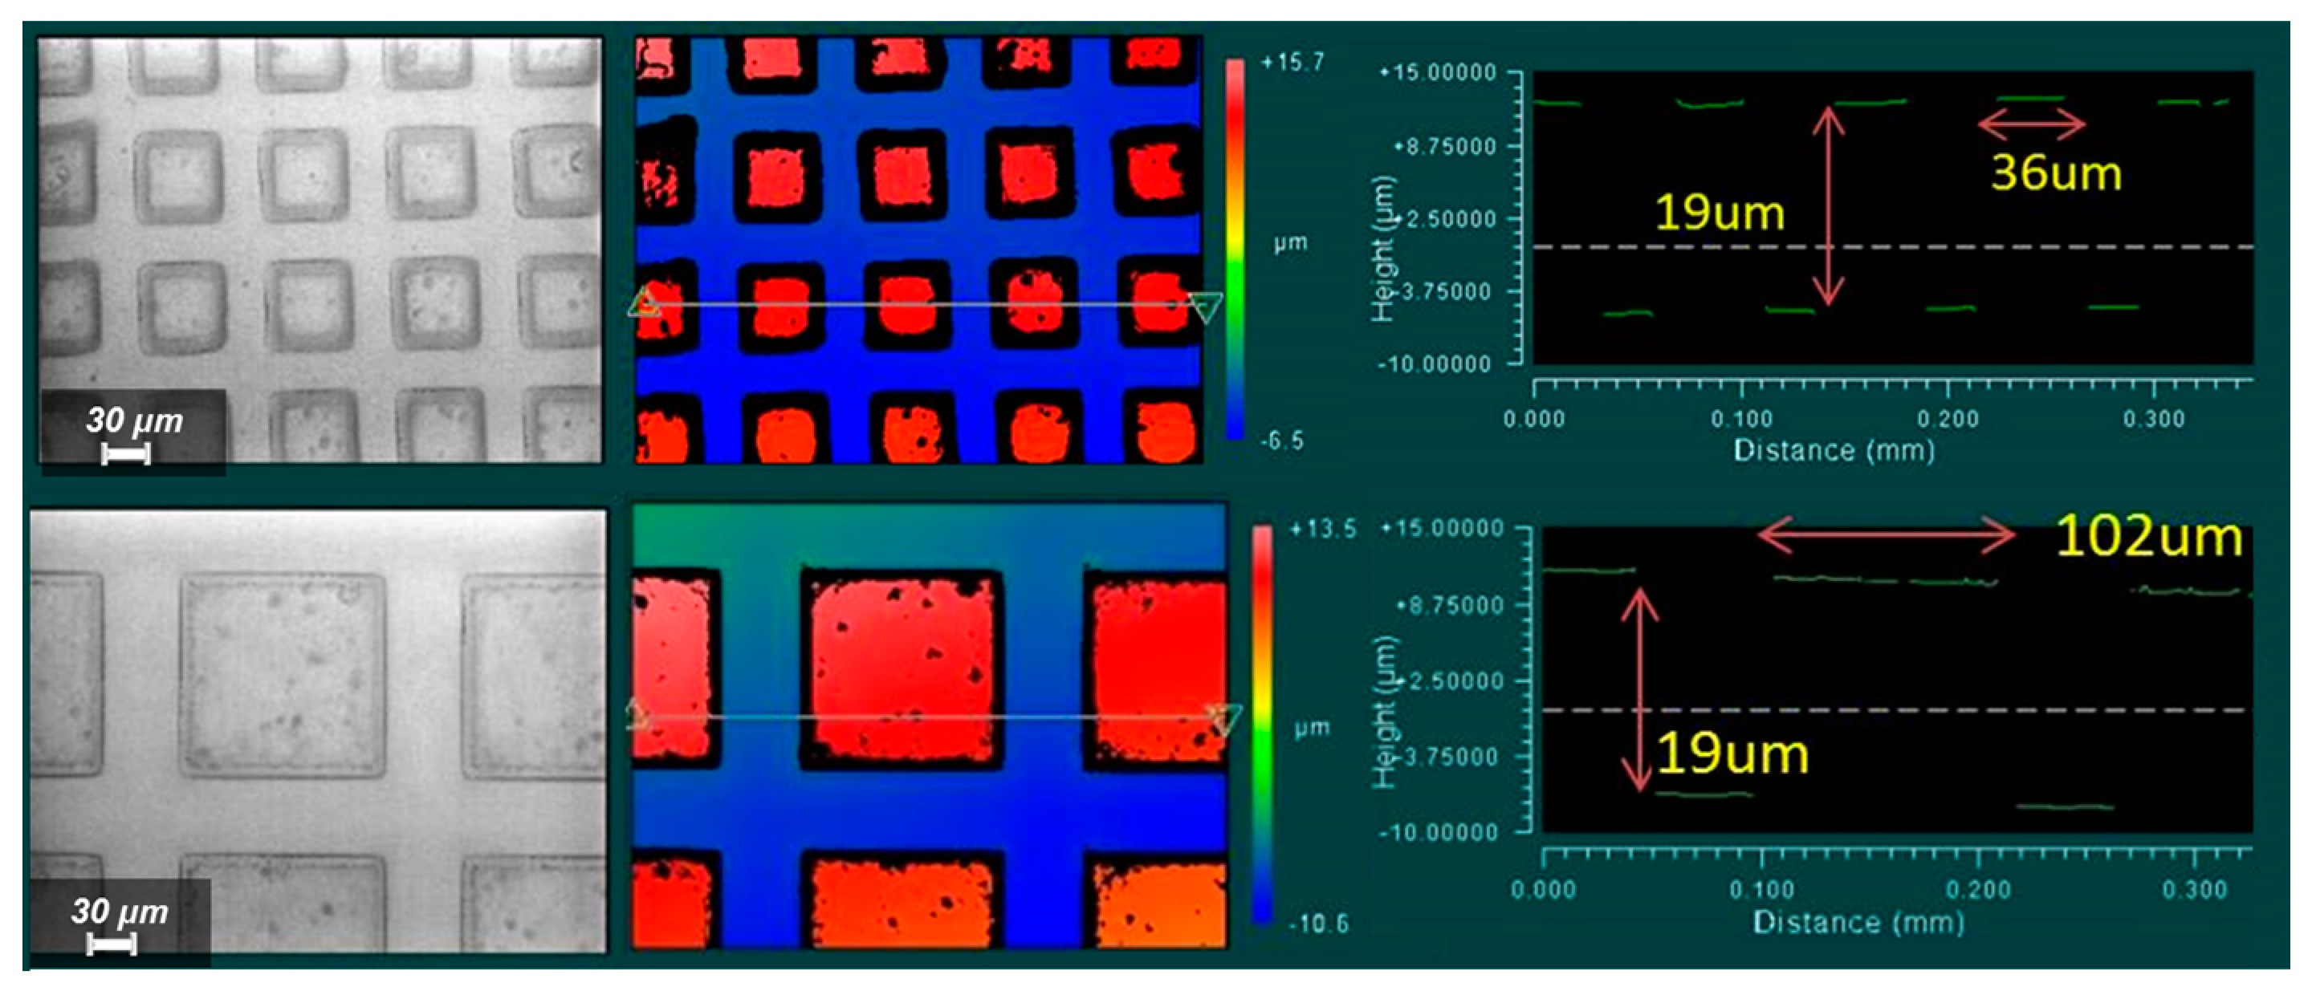Screen dimensions: 2312x995
Task: Click the bottom color scale bar (+13.5 to -10.6)
Action: pyautogui.click(x=1262, y=723)
